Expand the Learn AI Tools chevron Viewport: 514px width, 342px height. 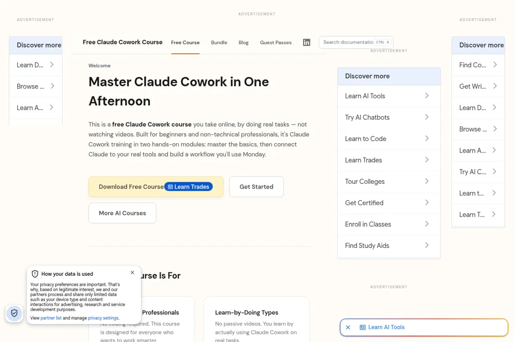click(427, 96)
